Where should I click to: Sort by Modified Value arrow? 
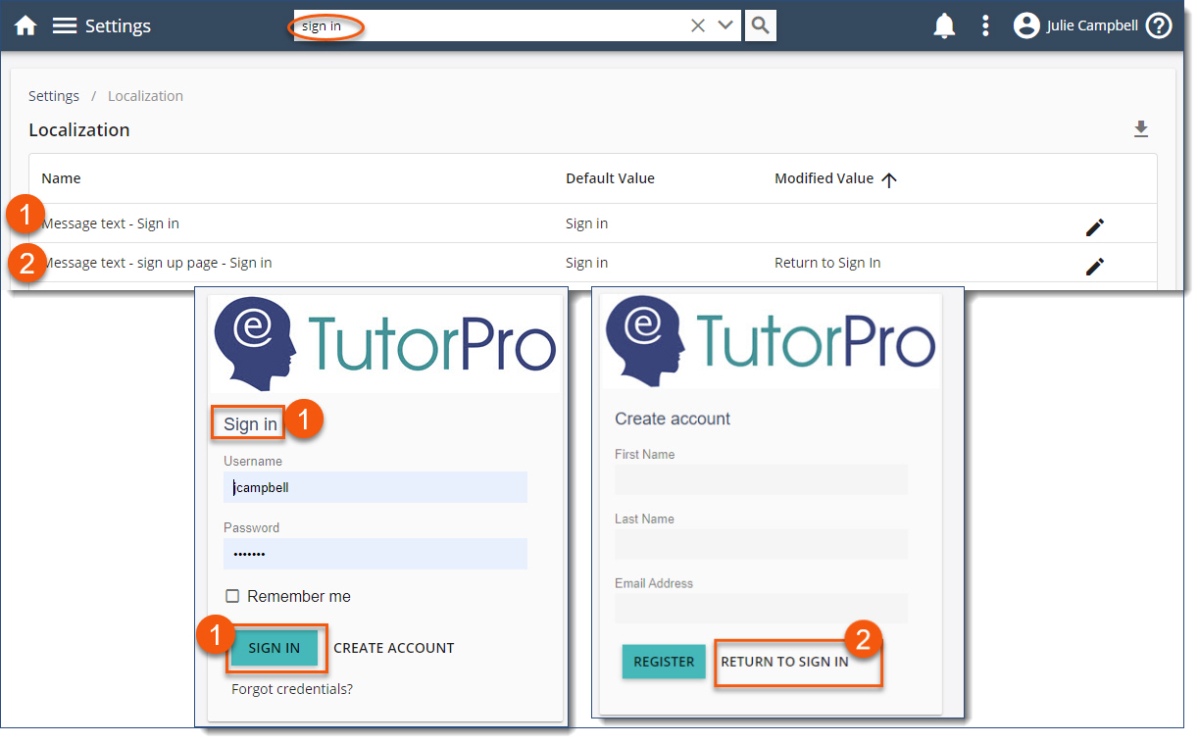tap(889, 179)
